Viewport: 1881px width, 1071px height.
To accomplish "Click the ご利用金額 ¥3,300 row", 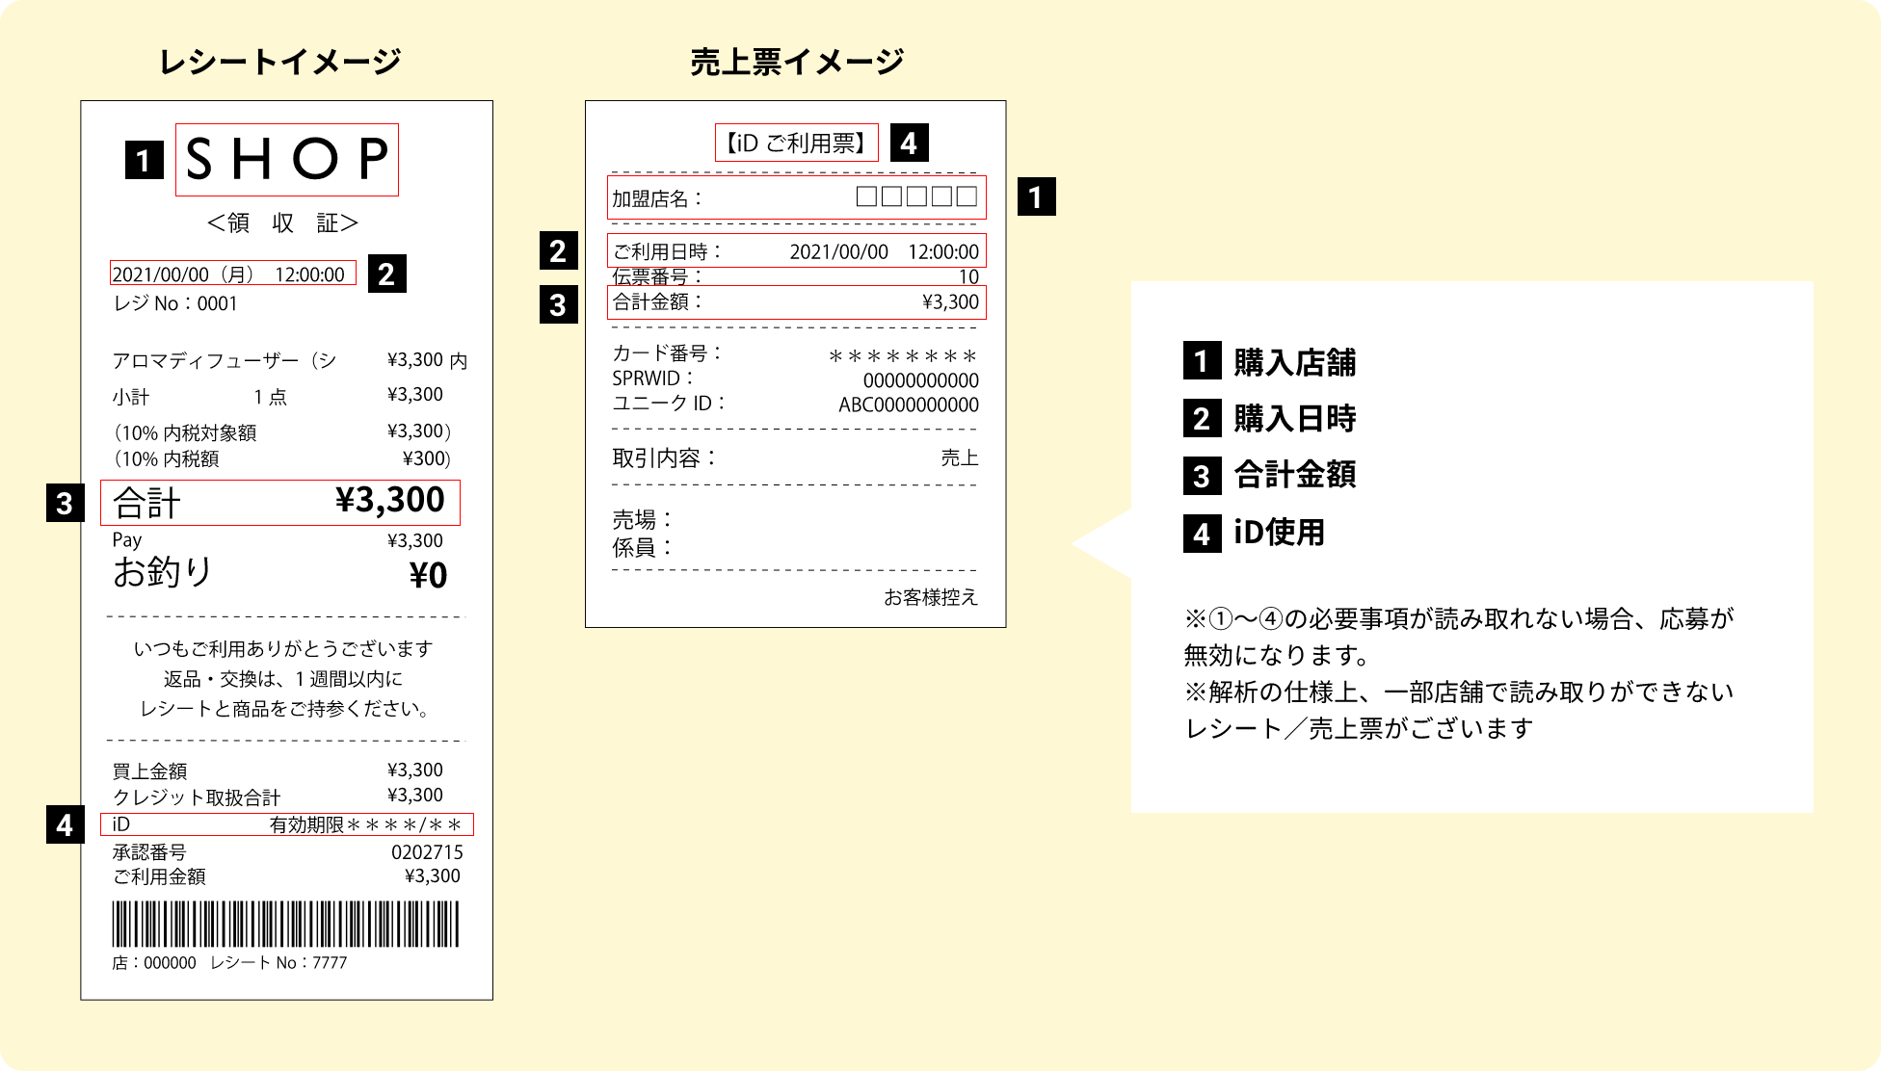I will click(286, 876).
